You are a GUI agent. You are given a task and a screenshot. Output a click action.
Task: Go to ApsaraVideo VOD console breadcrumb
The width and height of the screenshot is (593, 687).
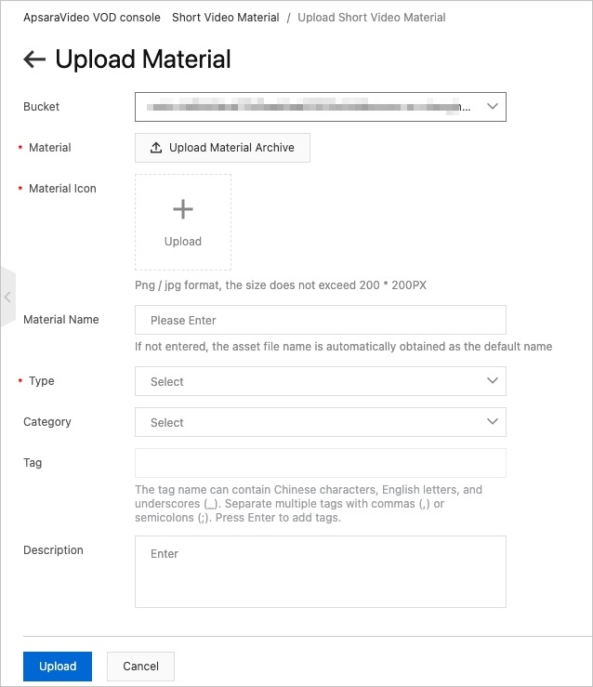92,18
